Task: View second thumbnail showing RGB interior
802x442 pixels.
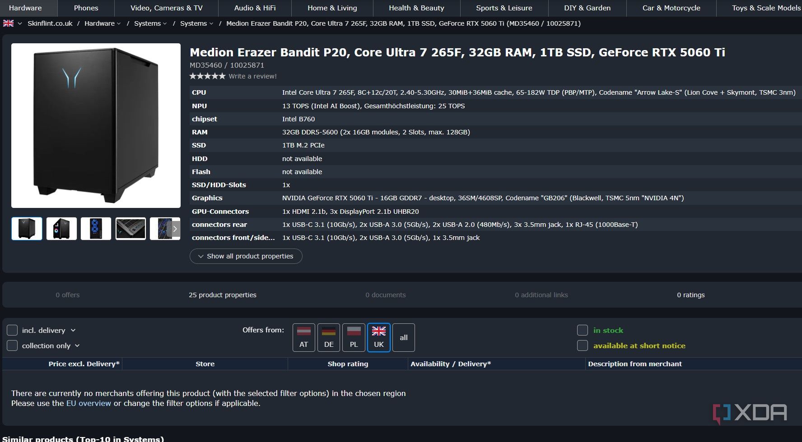Action: click(61, 229)
